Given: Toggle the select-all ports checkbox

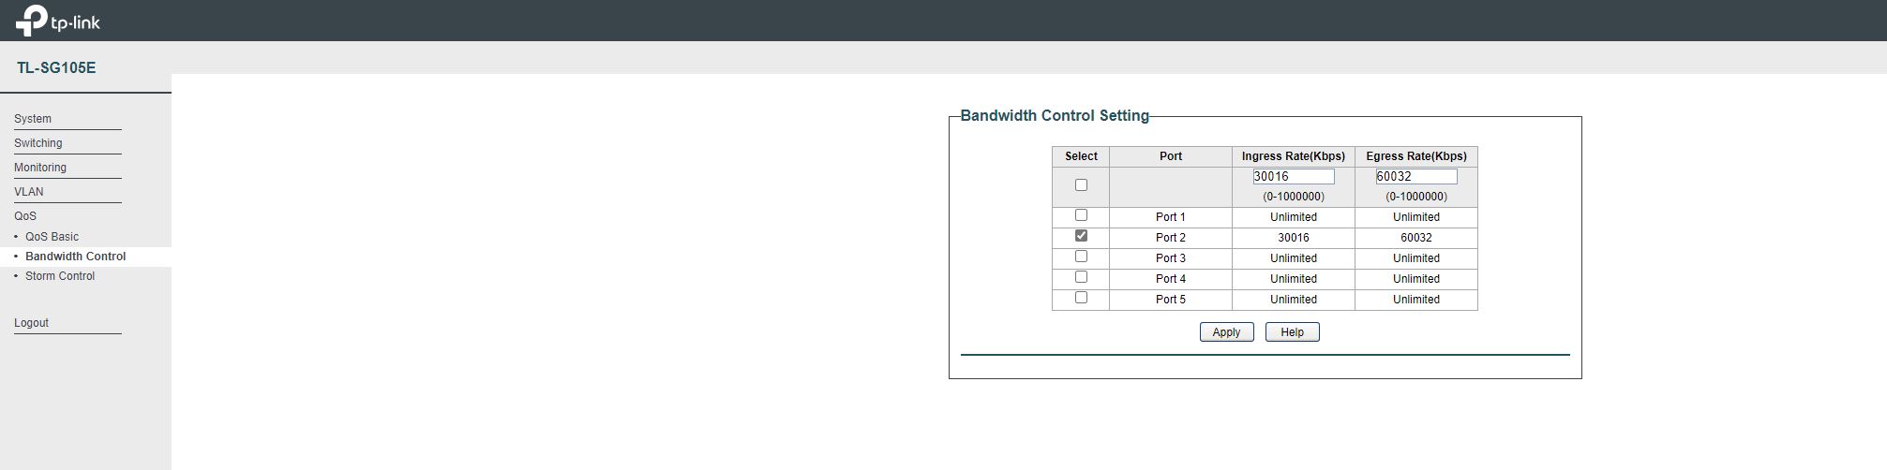Looking at the screenshot, I should coord(1081,185).
